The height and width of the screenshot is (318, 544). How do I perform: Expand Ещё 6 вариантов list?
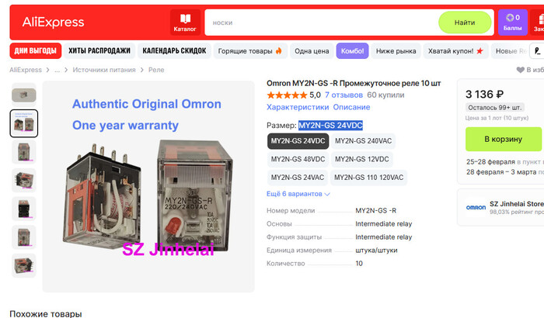pos(298,194)
